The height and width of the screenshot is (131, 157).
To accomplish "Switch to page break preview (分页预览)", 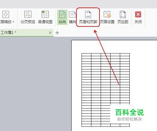I will point(28,17).
